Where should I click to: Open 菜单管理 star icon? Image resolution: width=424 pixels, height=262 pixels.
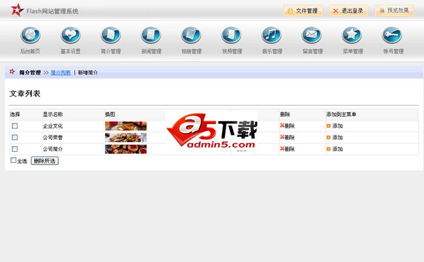[352, 35]
